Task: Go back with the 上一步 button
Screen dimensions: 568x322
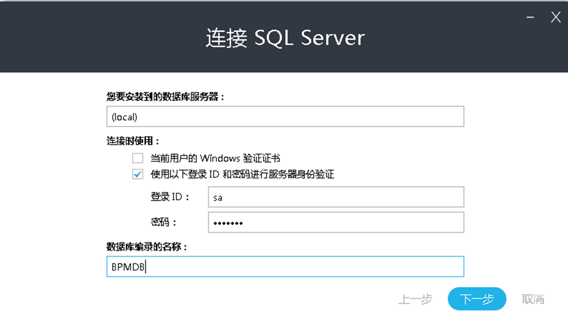Action: (x=415, y=299)
